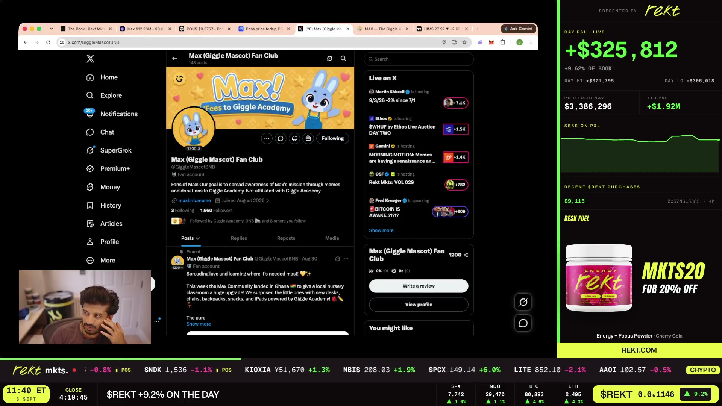722x406 pixels.
Task: Open browser extensions puzzle icon
Action: click(503, 42)
